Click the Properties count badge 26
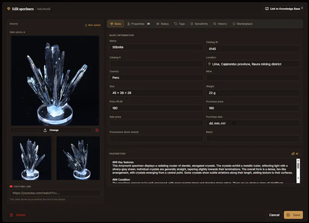The image size is (309, 223). 148,24
